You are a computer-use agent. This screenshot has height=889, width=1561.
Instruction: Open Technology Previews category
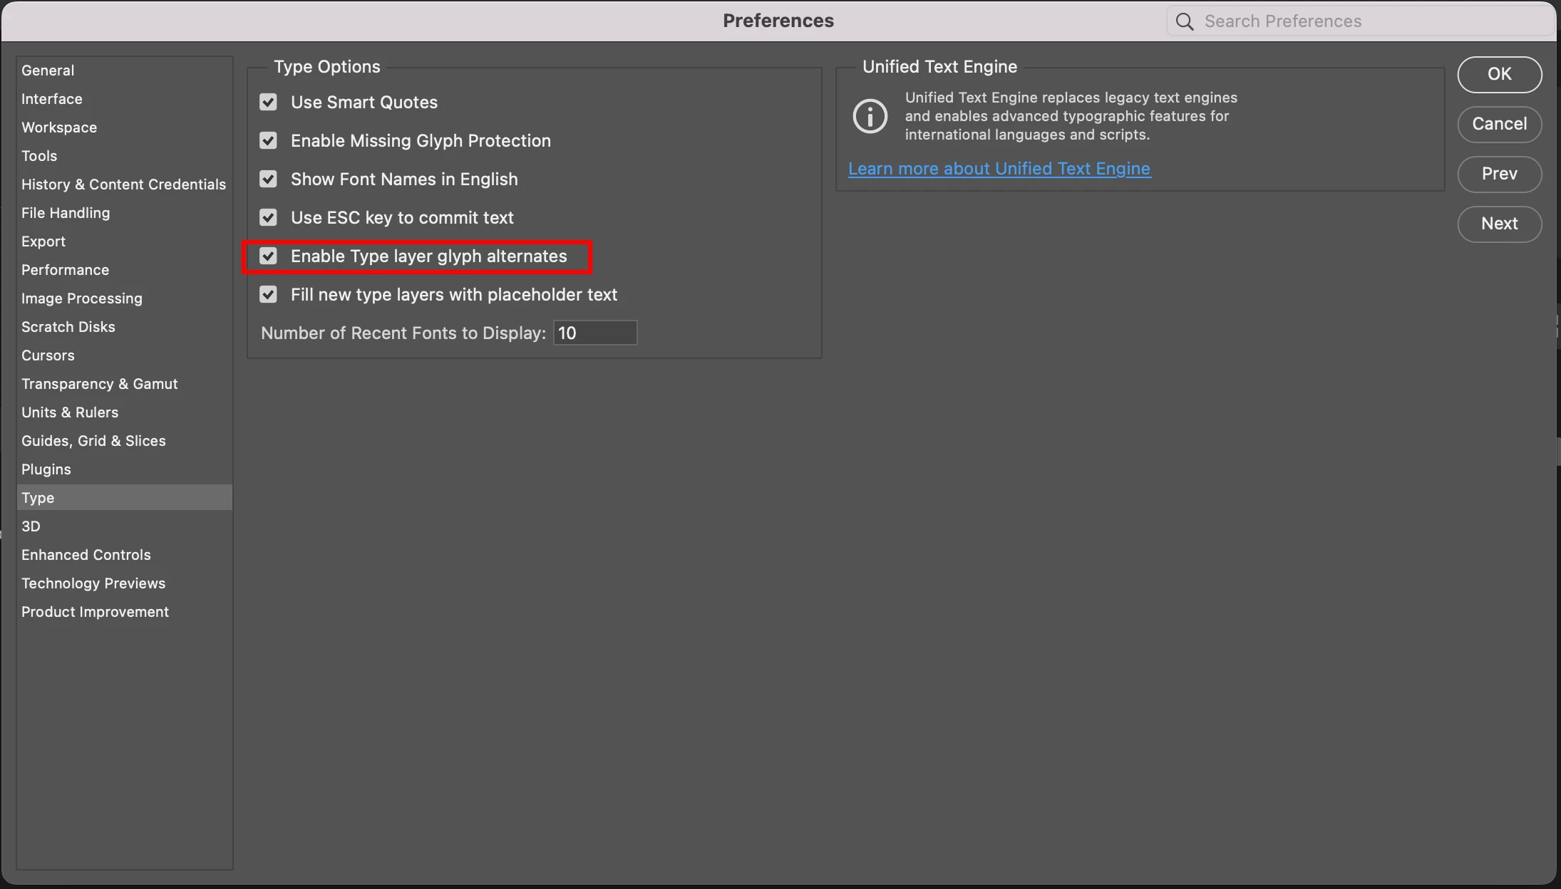point(93,583)
